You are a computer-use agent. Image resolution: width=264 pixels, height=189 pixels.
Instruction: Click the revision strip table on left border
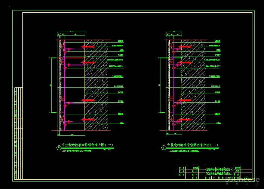(18, 133)
